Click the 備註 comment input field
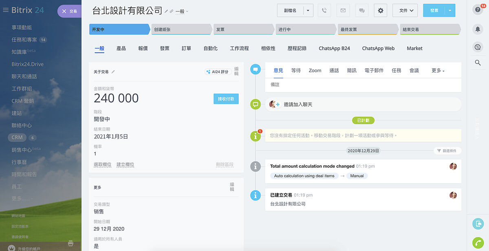 tap(363, 85)
